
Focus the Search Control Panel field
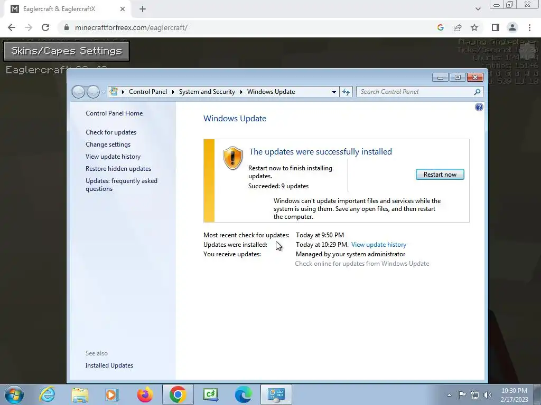[x=415, y=92]
